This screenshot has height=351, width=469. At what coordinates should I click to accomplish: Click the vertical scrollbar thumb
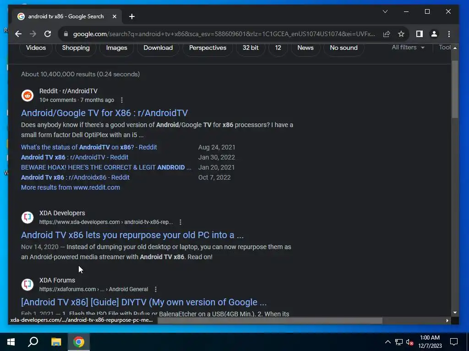(455, 89)
